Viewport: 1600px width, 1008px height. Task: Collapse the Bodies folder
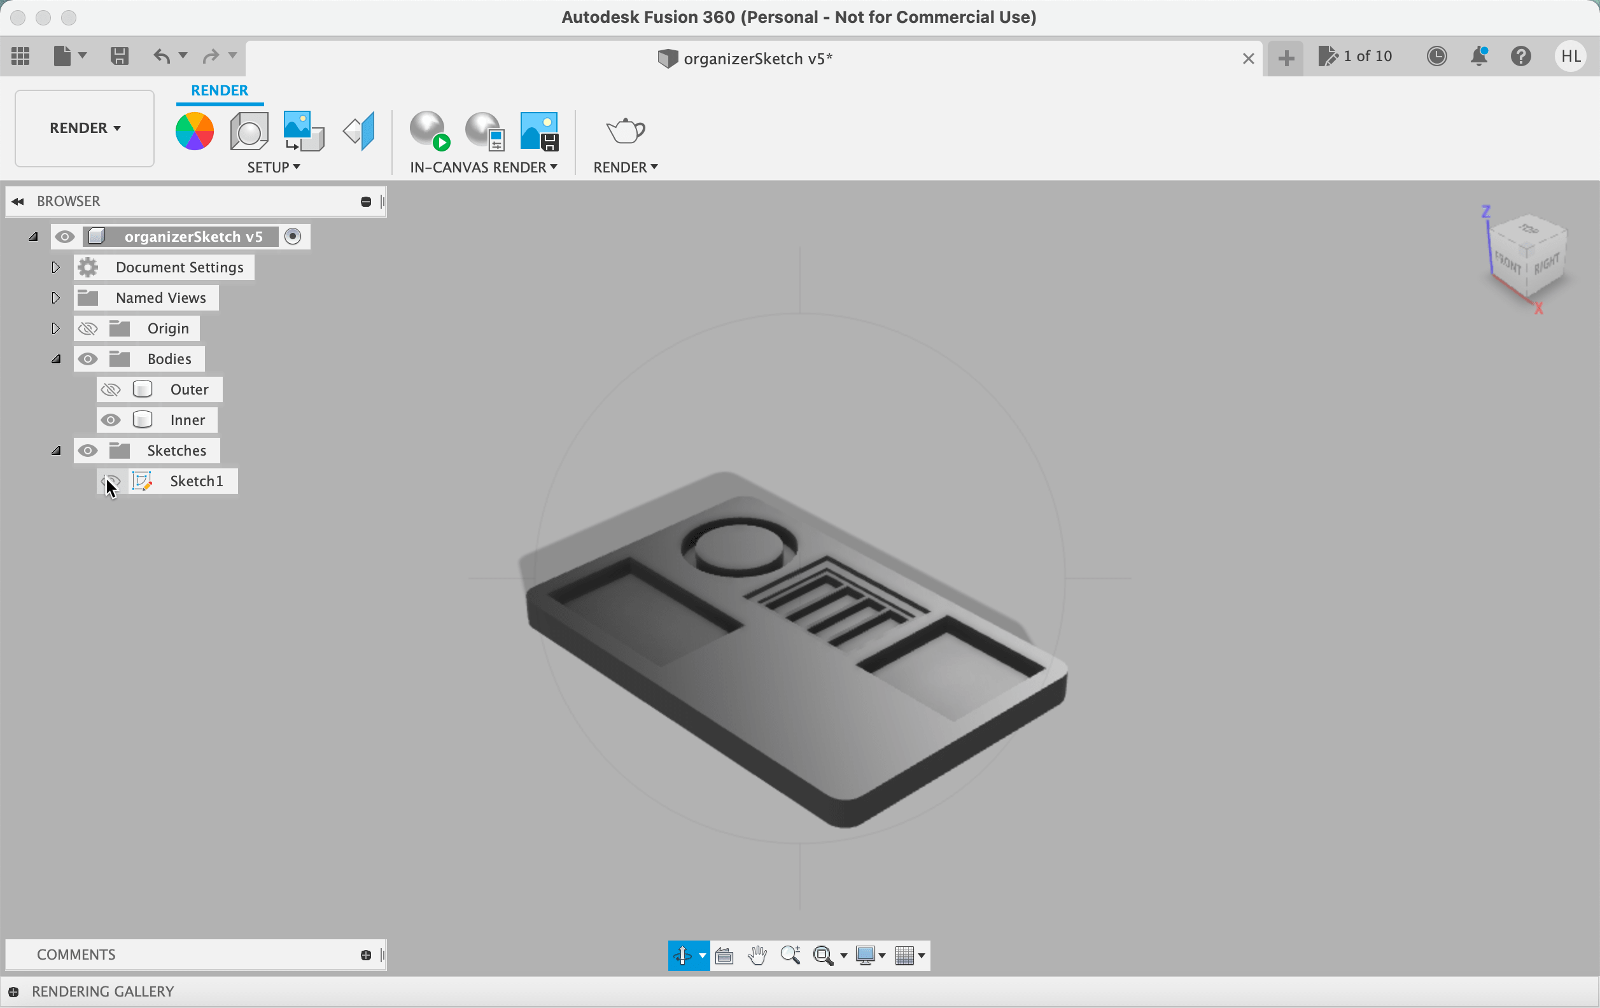[x=56, y=359]
